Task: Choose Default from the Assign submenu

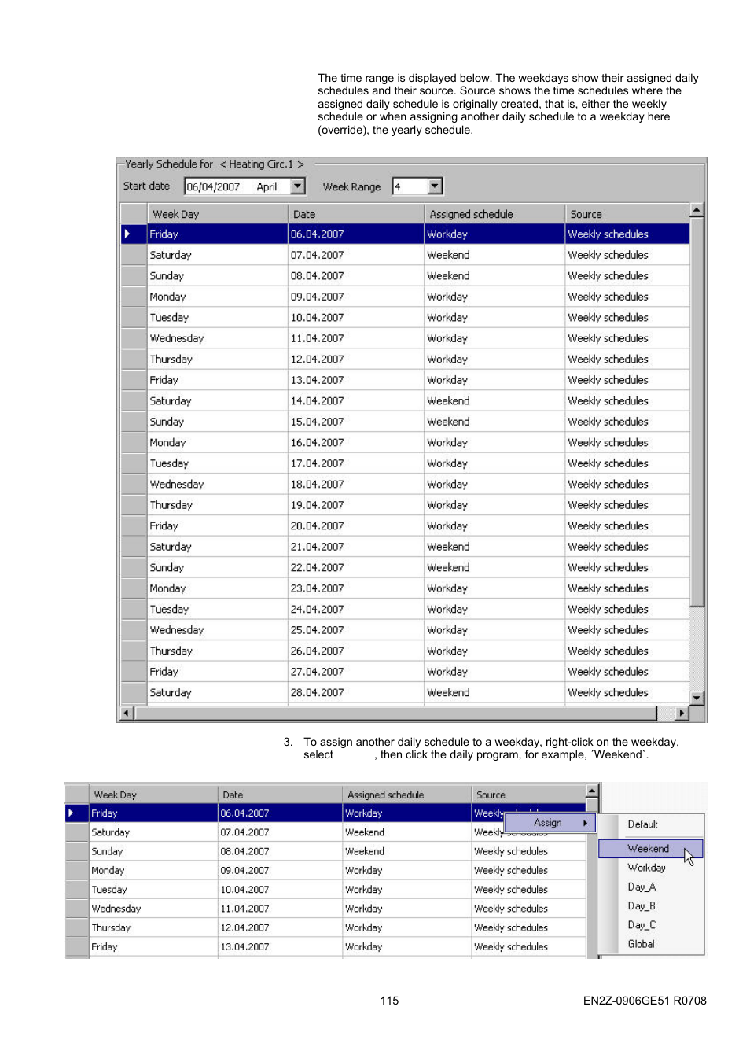Action: pos(651,824)
